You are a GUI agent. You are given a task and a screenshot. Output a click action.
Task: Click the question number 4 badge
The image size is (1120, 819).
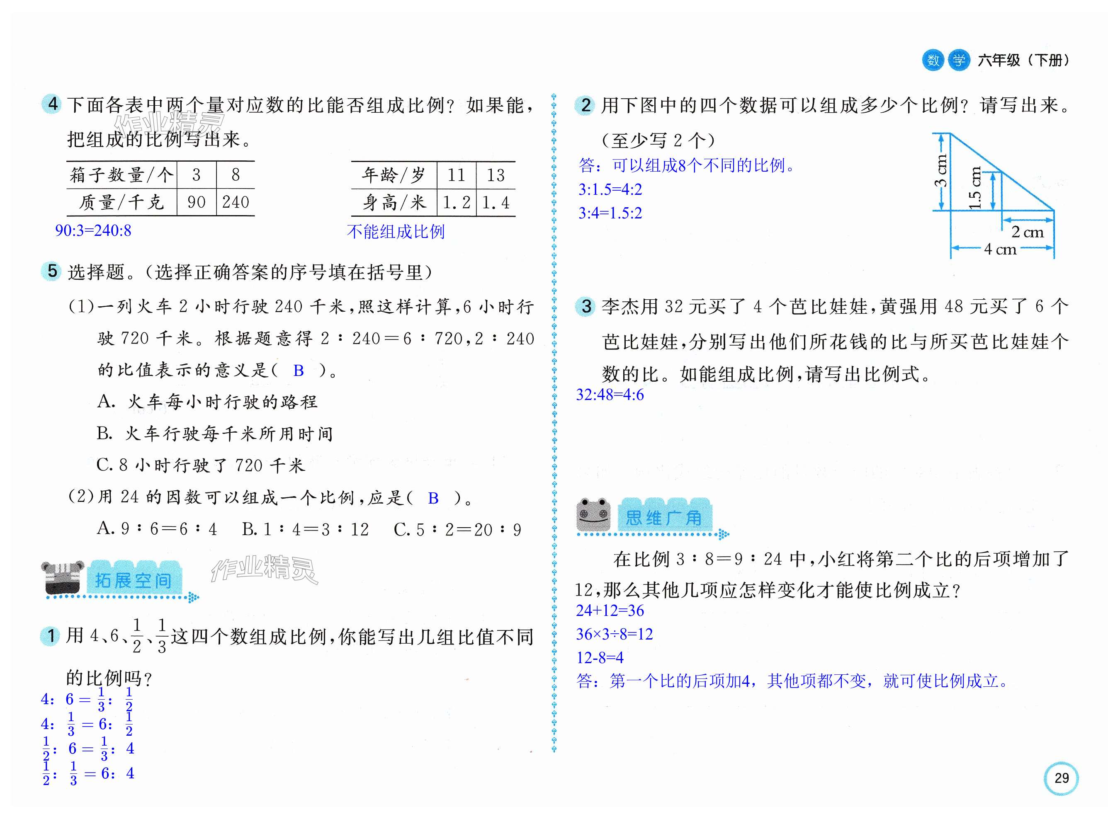[x=52, y=104]
